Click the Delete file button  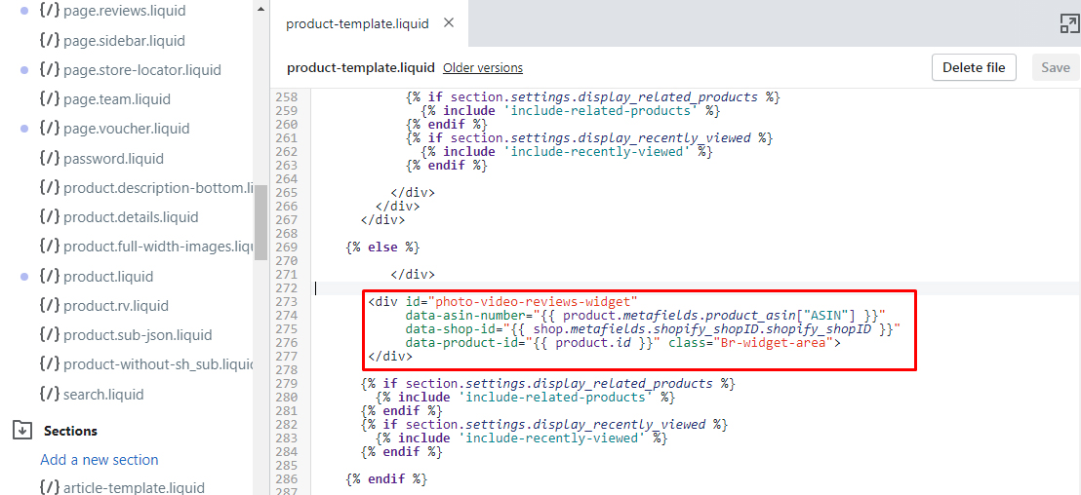[x=974, y=67]
